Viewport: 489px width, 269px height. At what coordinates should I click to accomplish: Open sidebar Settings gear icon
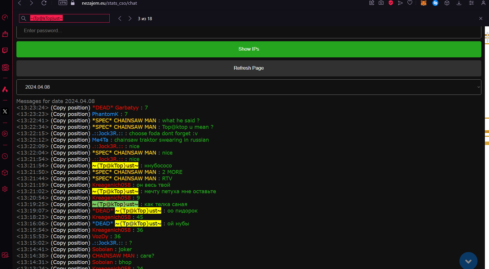(5, 189)
